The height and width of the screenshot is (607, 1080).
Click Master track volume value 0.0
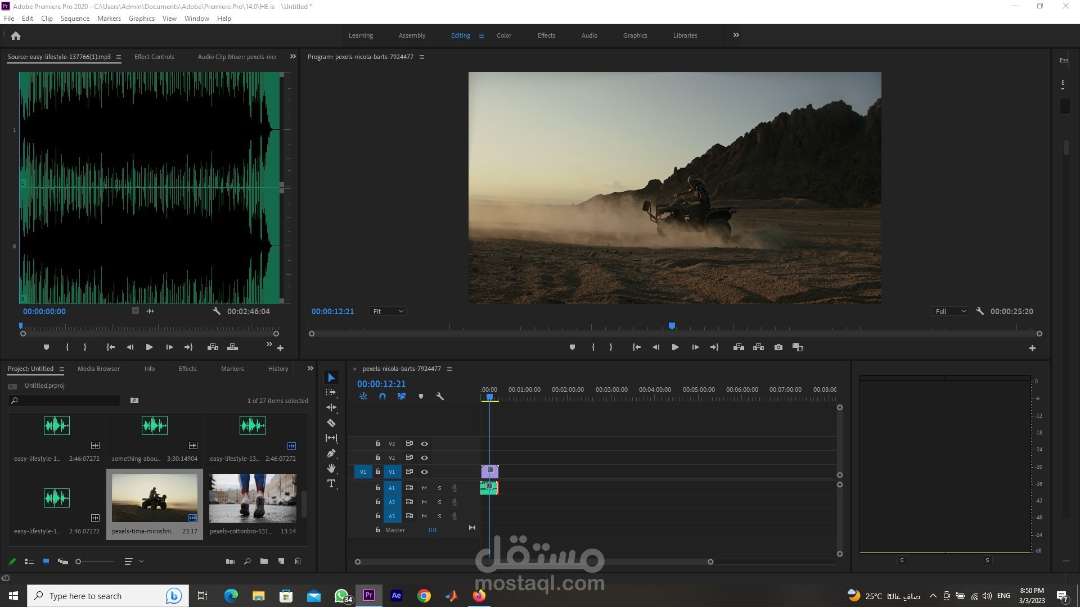click(x=432, y=530)
